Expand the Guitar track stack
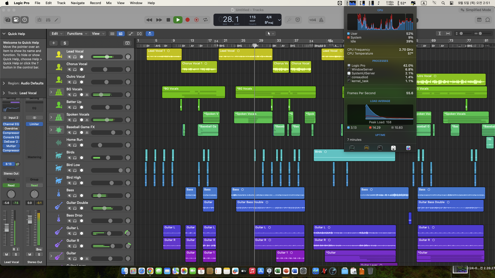 click(51, 256)
